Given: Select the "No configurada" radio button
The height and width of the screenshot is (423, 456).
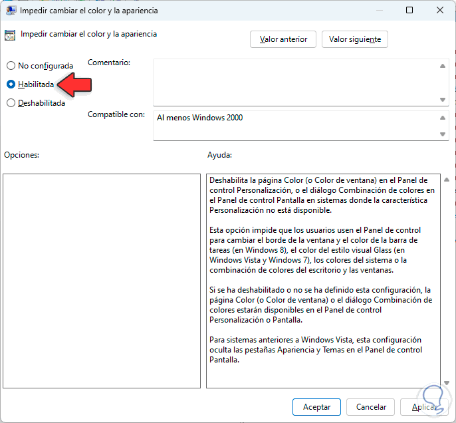Looking at the screenshot, I should click(11, 66).
